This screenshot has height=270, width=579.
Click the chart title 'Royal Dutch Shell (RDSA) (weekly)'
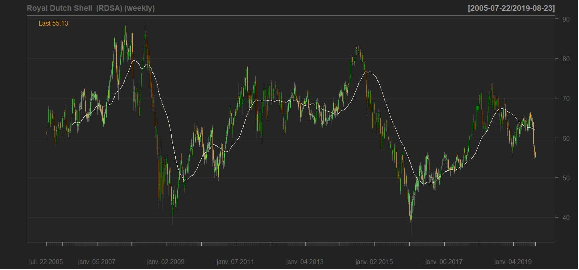pyautogui.click(x=91, y=8)
